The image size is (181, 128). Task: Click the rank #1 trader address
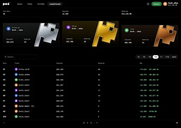click(24, 69)
